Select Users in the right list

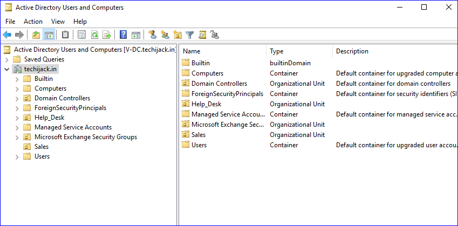pos(199,145)
